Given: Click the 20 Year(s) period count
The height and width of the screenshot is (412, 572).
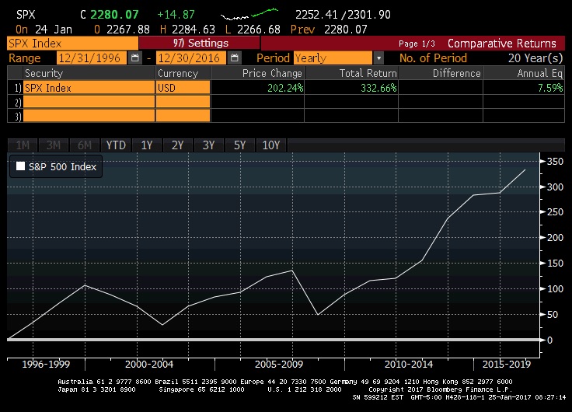Looking at the screenshot, I should click(535, 58).
